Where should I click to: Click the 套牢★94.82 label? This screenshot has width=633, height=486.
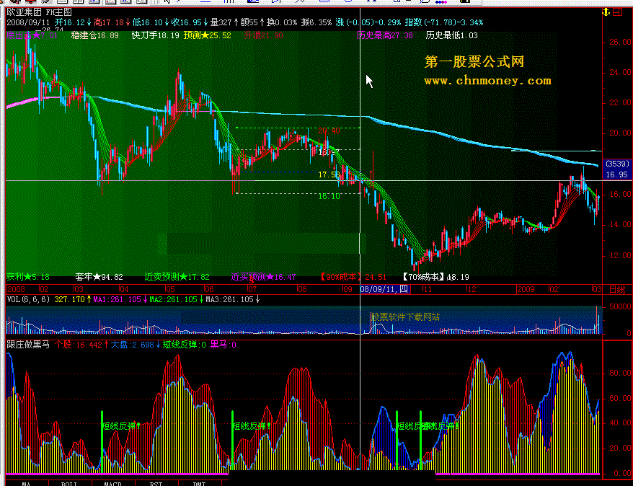99,278
